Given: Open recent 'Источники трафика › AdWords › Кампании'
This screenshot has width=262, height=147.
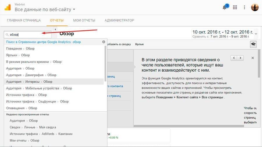Looking at the screenshot, I should pos(41,134).
